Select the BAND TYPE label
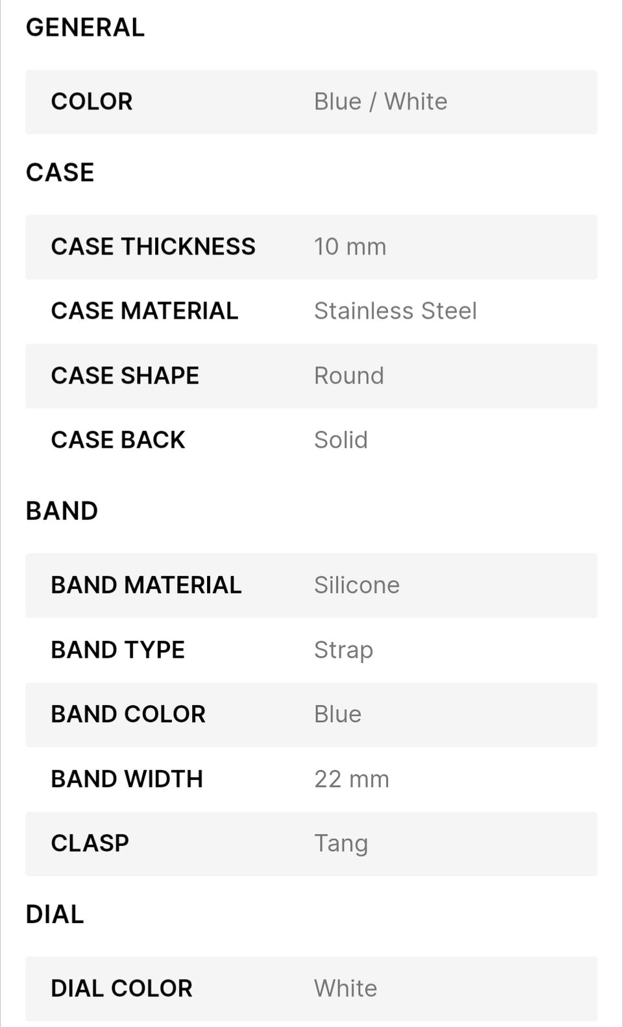This screenshot has height=1027, width=623. [x=117, y=649]
